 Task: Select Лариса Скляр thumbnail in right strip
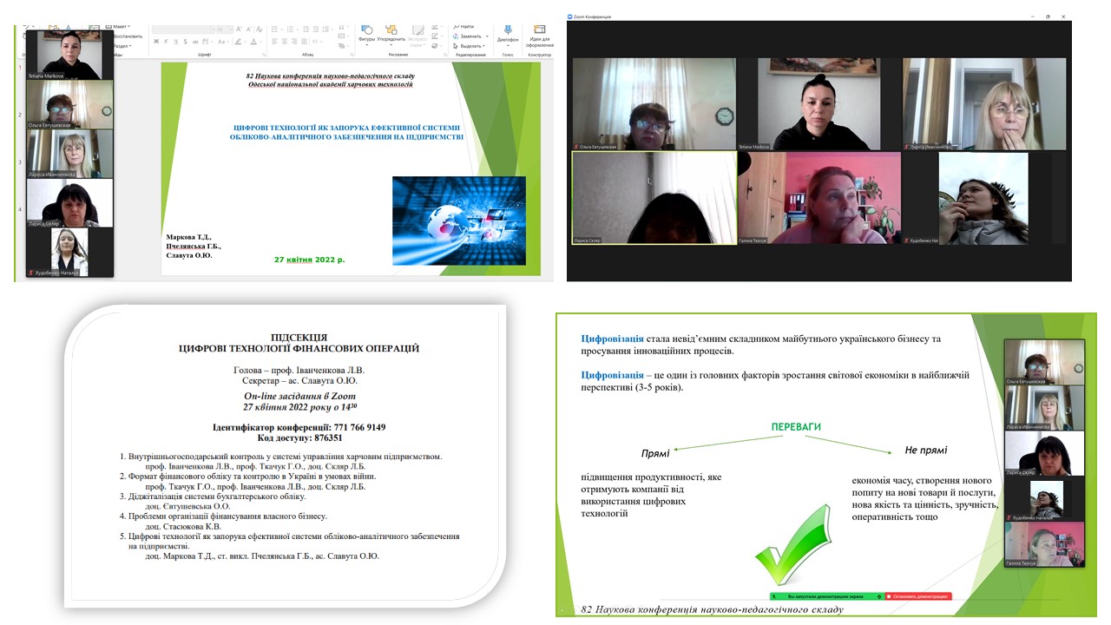(1044, 454)
